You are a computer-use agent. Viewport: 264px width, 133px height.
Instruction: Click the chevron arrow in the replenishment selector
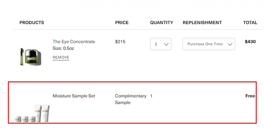coord(230,44)
